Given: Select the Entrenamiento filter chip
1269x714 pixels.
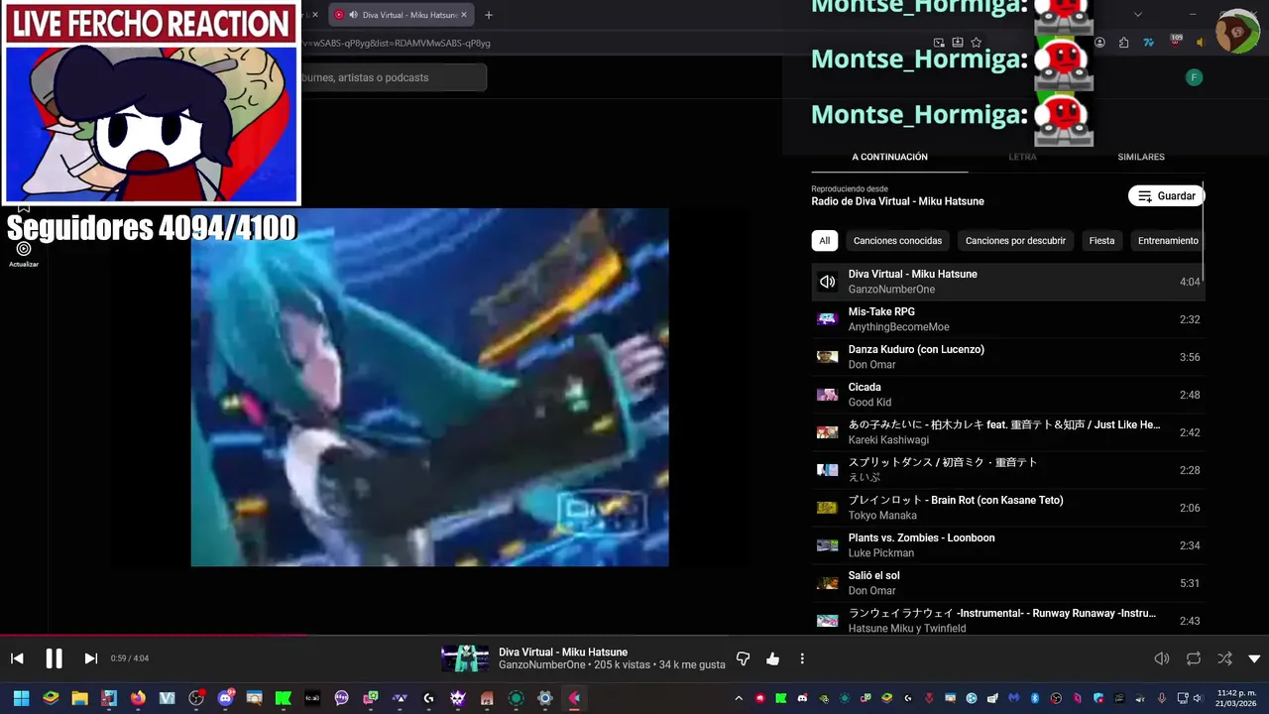Looking at the screenshot, I should pyautogui.click(x=1168, y=241).
